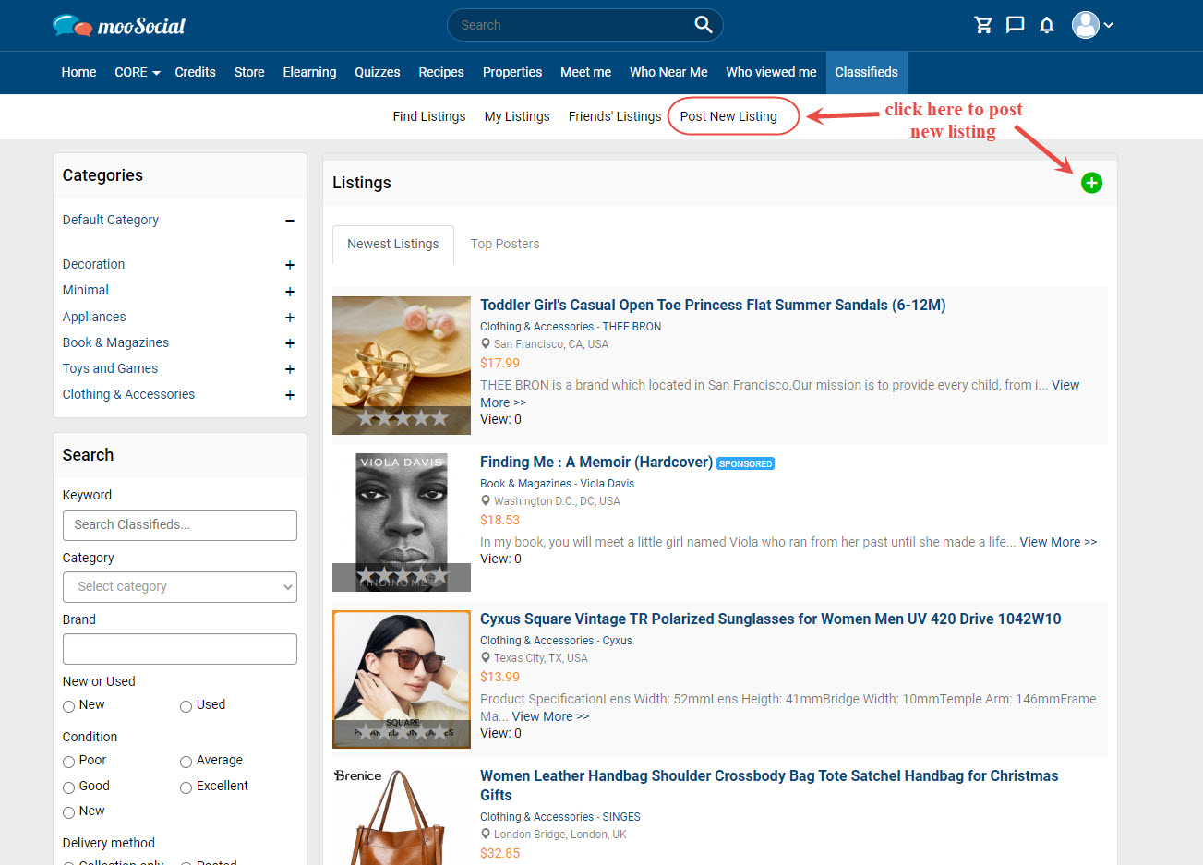Screen dimensions: 1203x865
Task: Click View More on the sunglasses listing
Action: click(550, 716)
